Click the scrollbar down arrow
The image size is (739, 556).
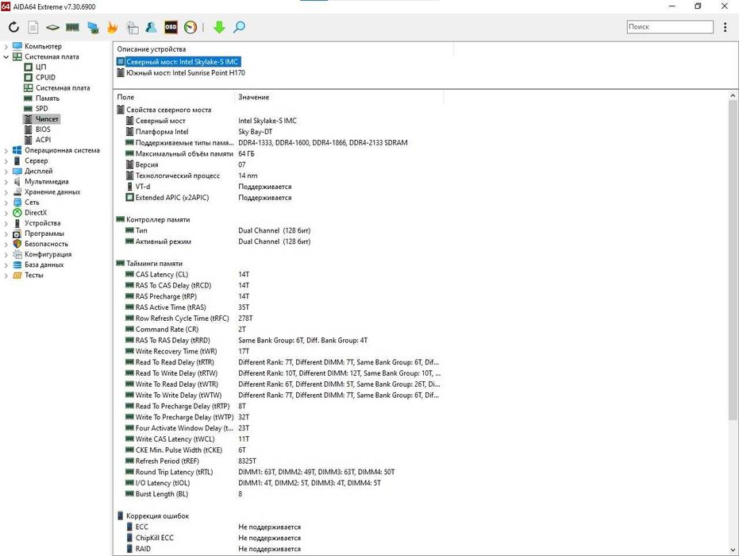[x=733, y=550]
